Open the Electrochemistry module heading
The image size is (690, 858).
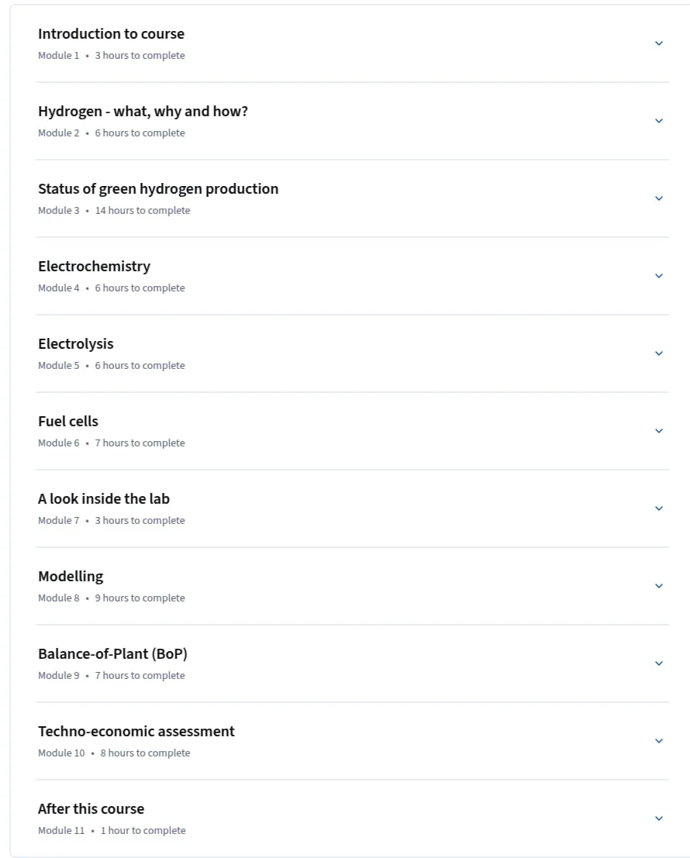[x=94, y=267]
